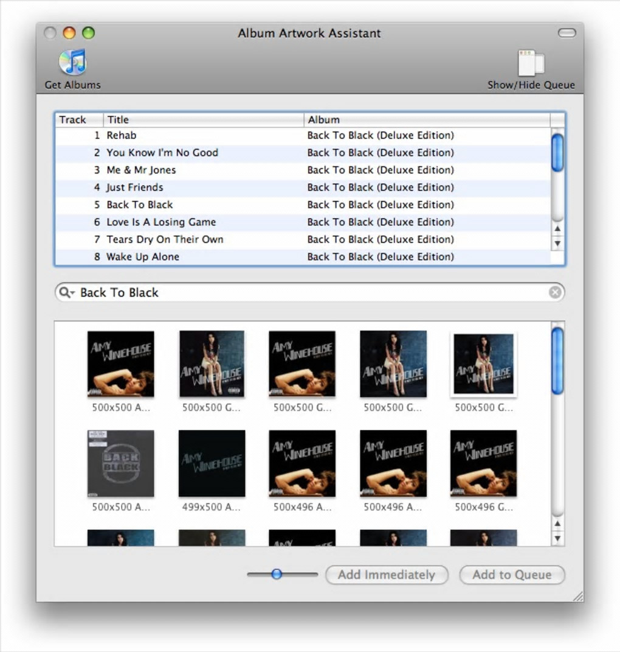Screen dimensions: 620x652
Task: Clear the search field with the X icon
Action: (x=555, y=292)
